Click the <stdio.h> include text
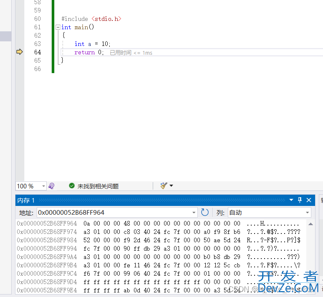The width and height of the screenshot is (323, 297). [x=106, y=19]
